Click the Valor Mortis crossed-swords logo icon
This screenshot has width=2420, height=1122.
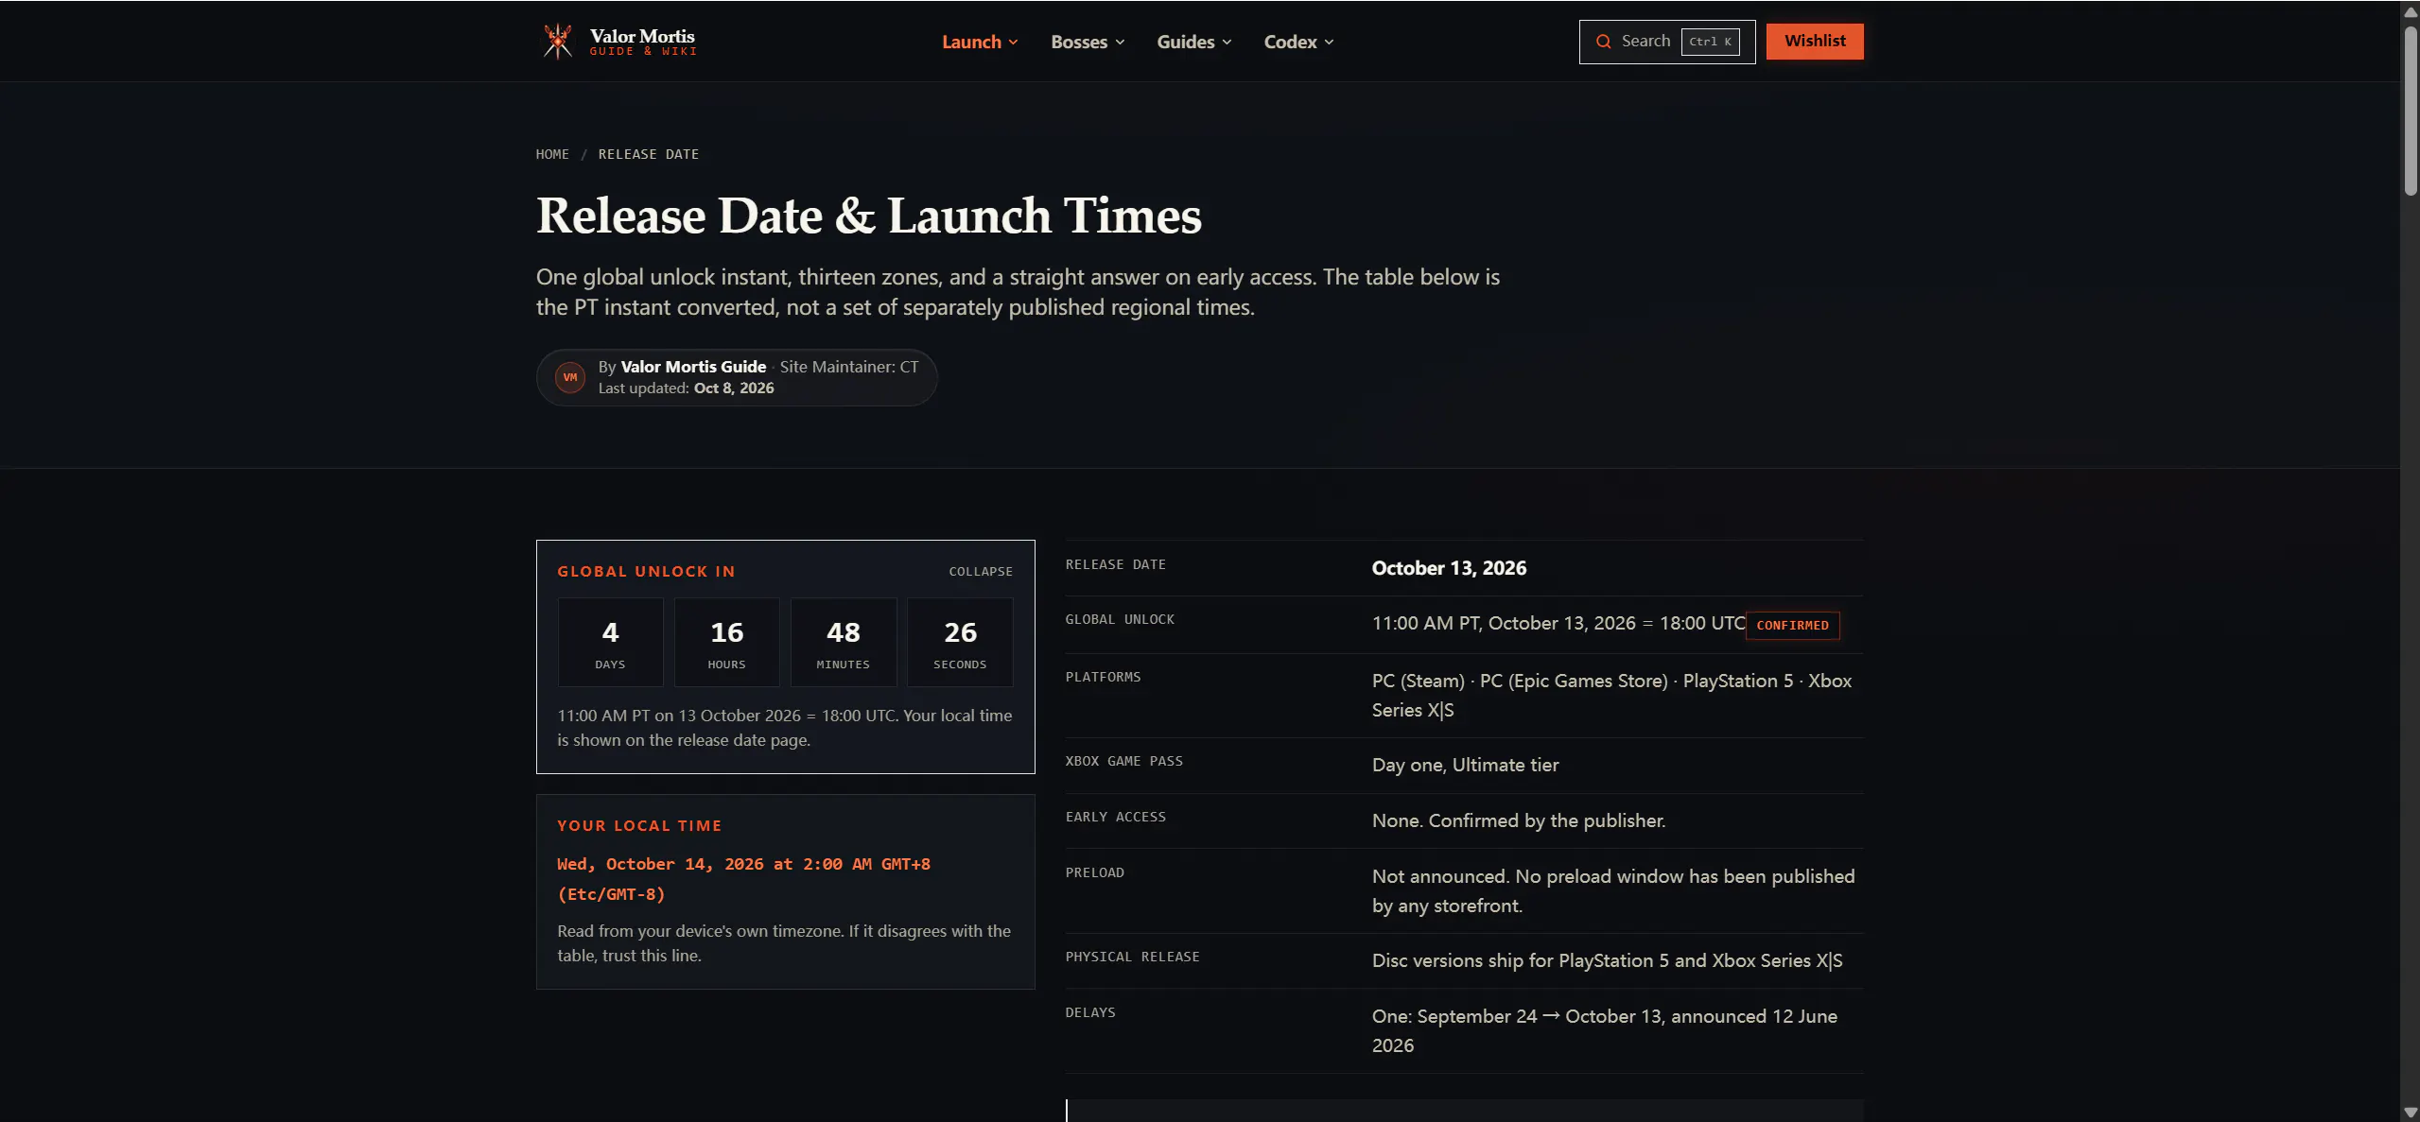pyautogui.click(x=557, y=42)
